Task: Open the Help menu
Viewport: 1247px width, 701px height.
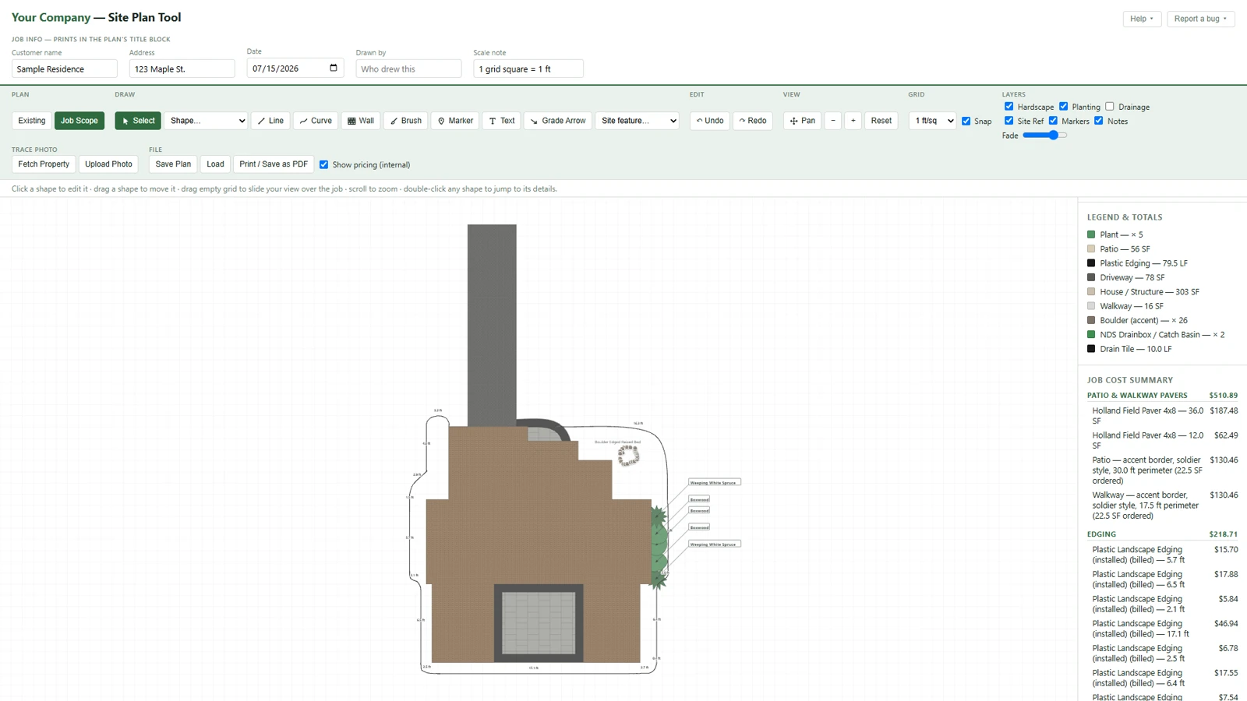Action: pyautogui.click(x=1142, y=19)
